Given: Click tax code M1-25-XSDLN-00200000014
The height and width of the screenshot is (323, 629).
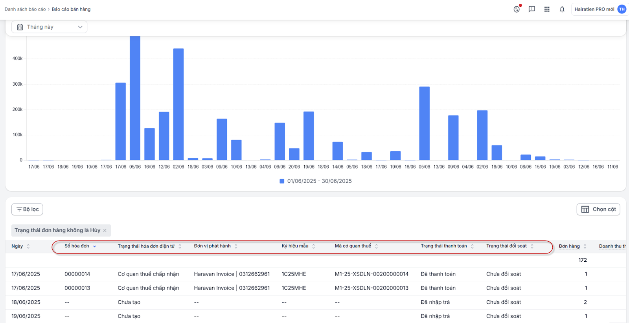Looking at the screenshot, I should pyautogui.click(x=372, y=274).
